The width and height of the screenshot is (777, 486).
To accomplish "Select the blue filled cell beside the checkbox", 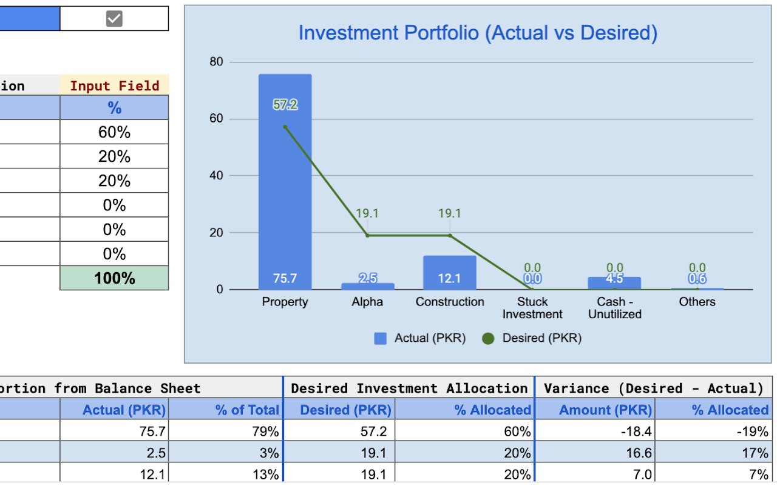I will pyautogui.click(x=29, y=18).
